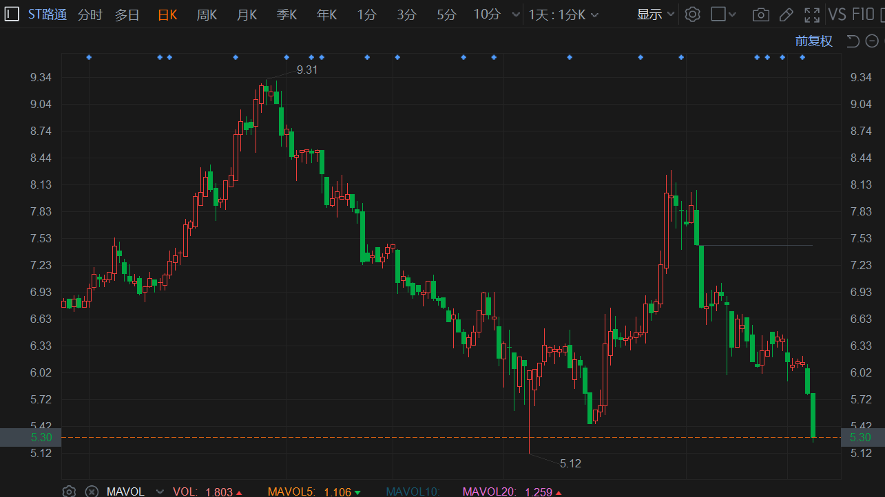Switch to the 10分 chart period
This screenshot has height=497, width=885.
click(487, 14)
